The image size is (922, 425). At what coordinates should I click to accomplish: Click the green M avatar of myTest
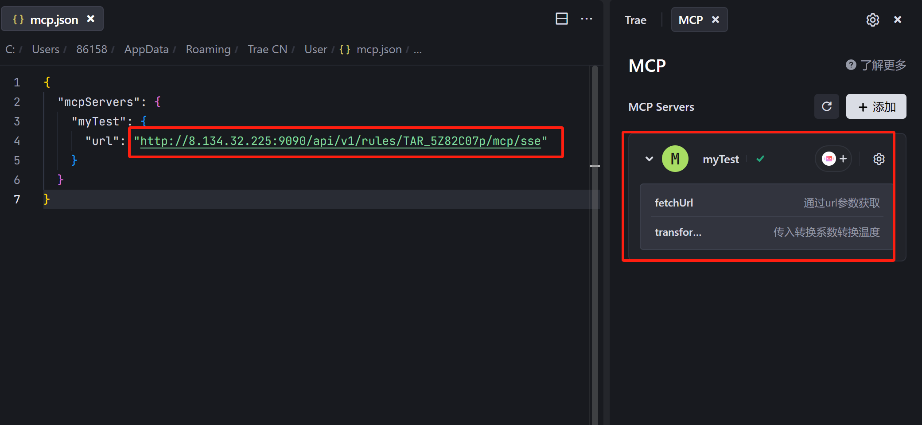point(675,159)
